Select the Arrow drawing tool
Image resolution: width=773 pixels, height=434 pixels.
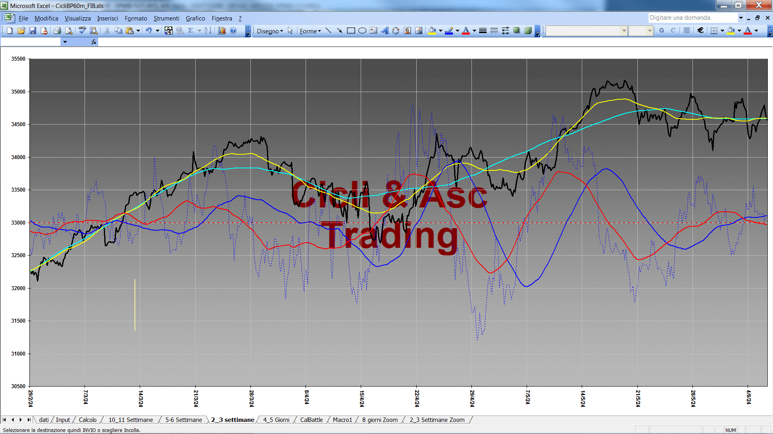(x=340, y=31)
